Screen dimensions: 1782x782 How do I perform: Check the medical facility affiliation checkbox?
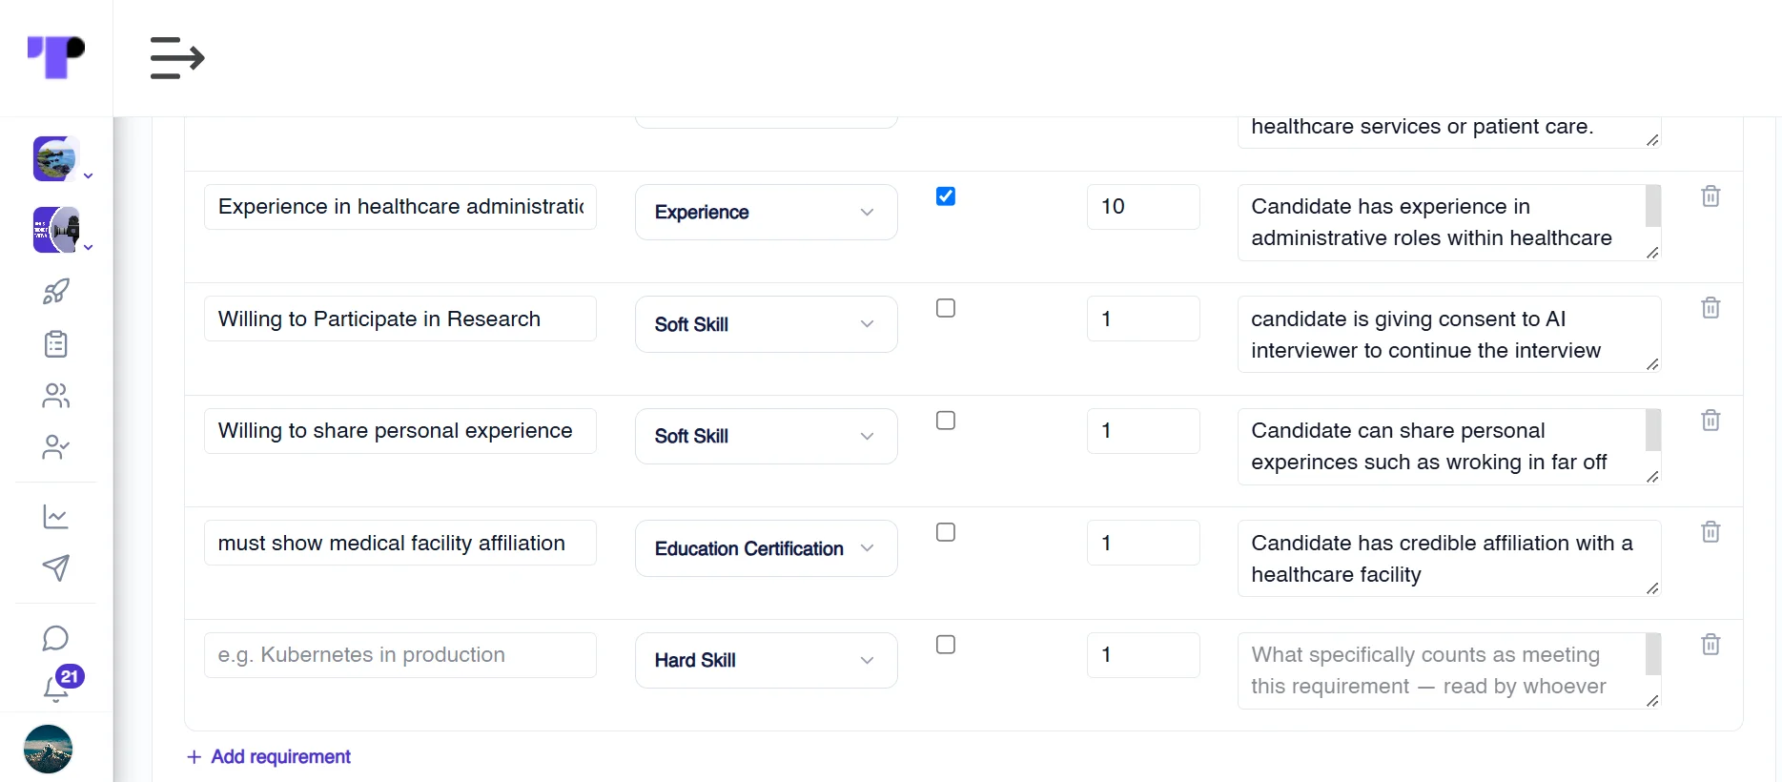(946, 532)
